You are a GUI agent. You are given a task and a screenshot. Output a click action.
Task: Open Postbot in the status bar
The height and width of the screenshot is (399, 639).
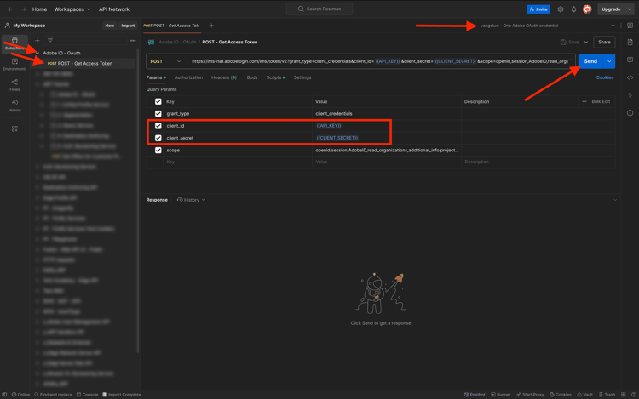[475, 395]
